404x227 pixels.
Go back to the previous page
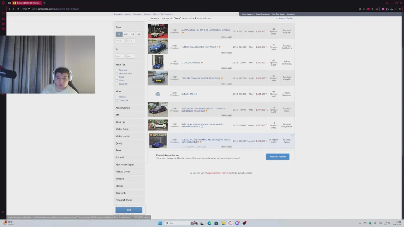9,9
